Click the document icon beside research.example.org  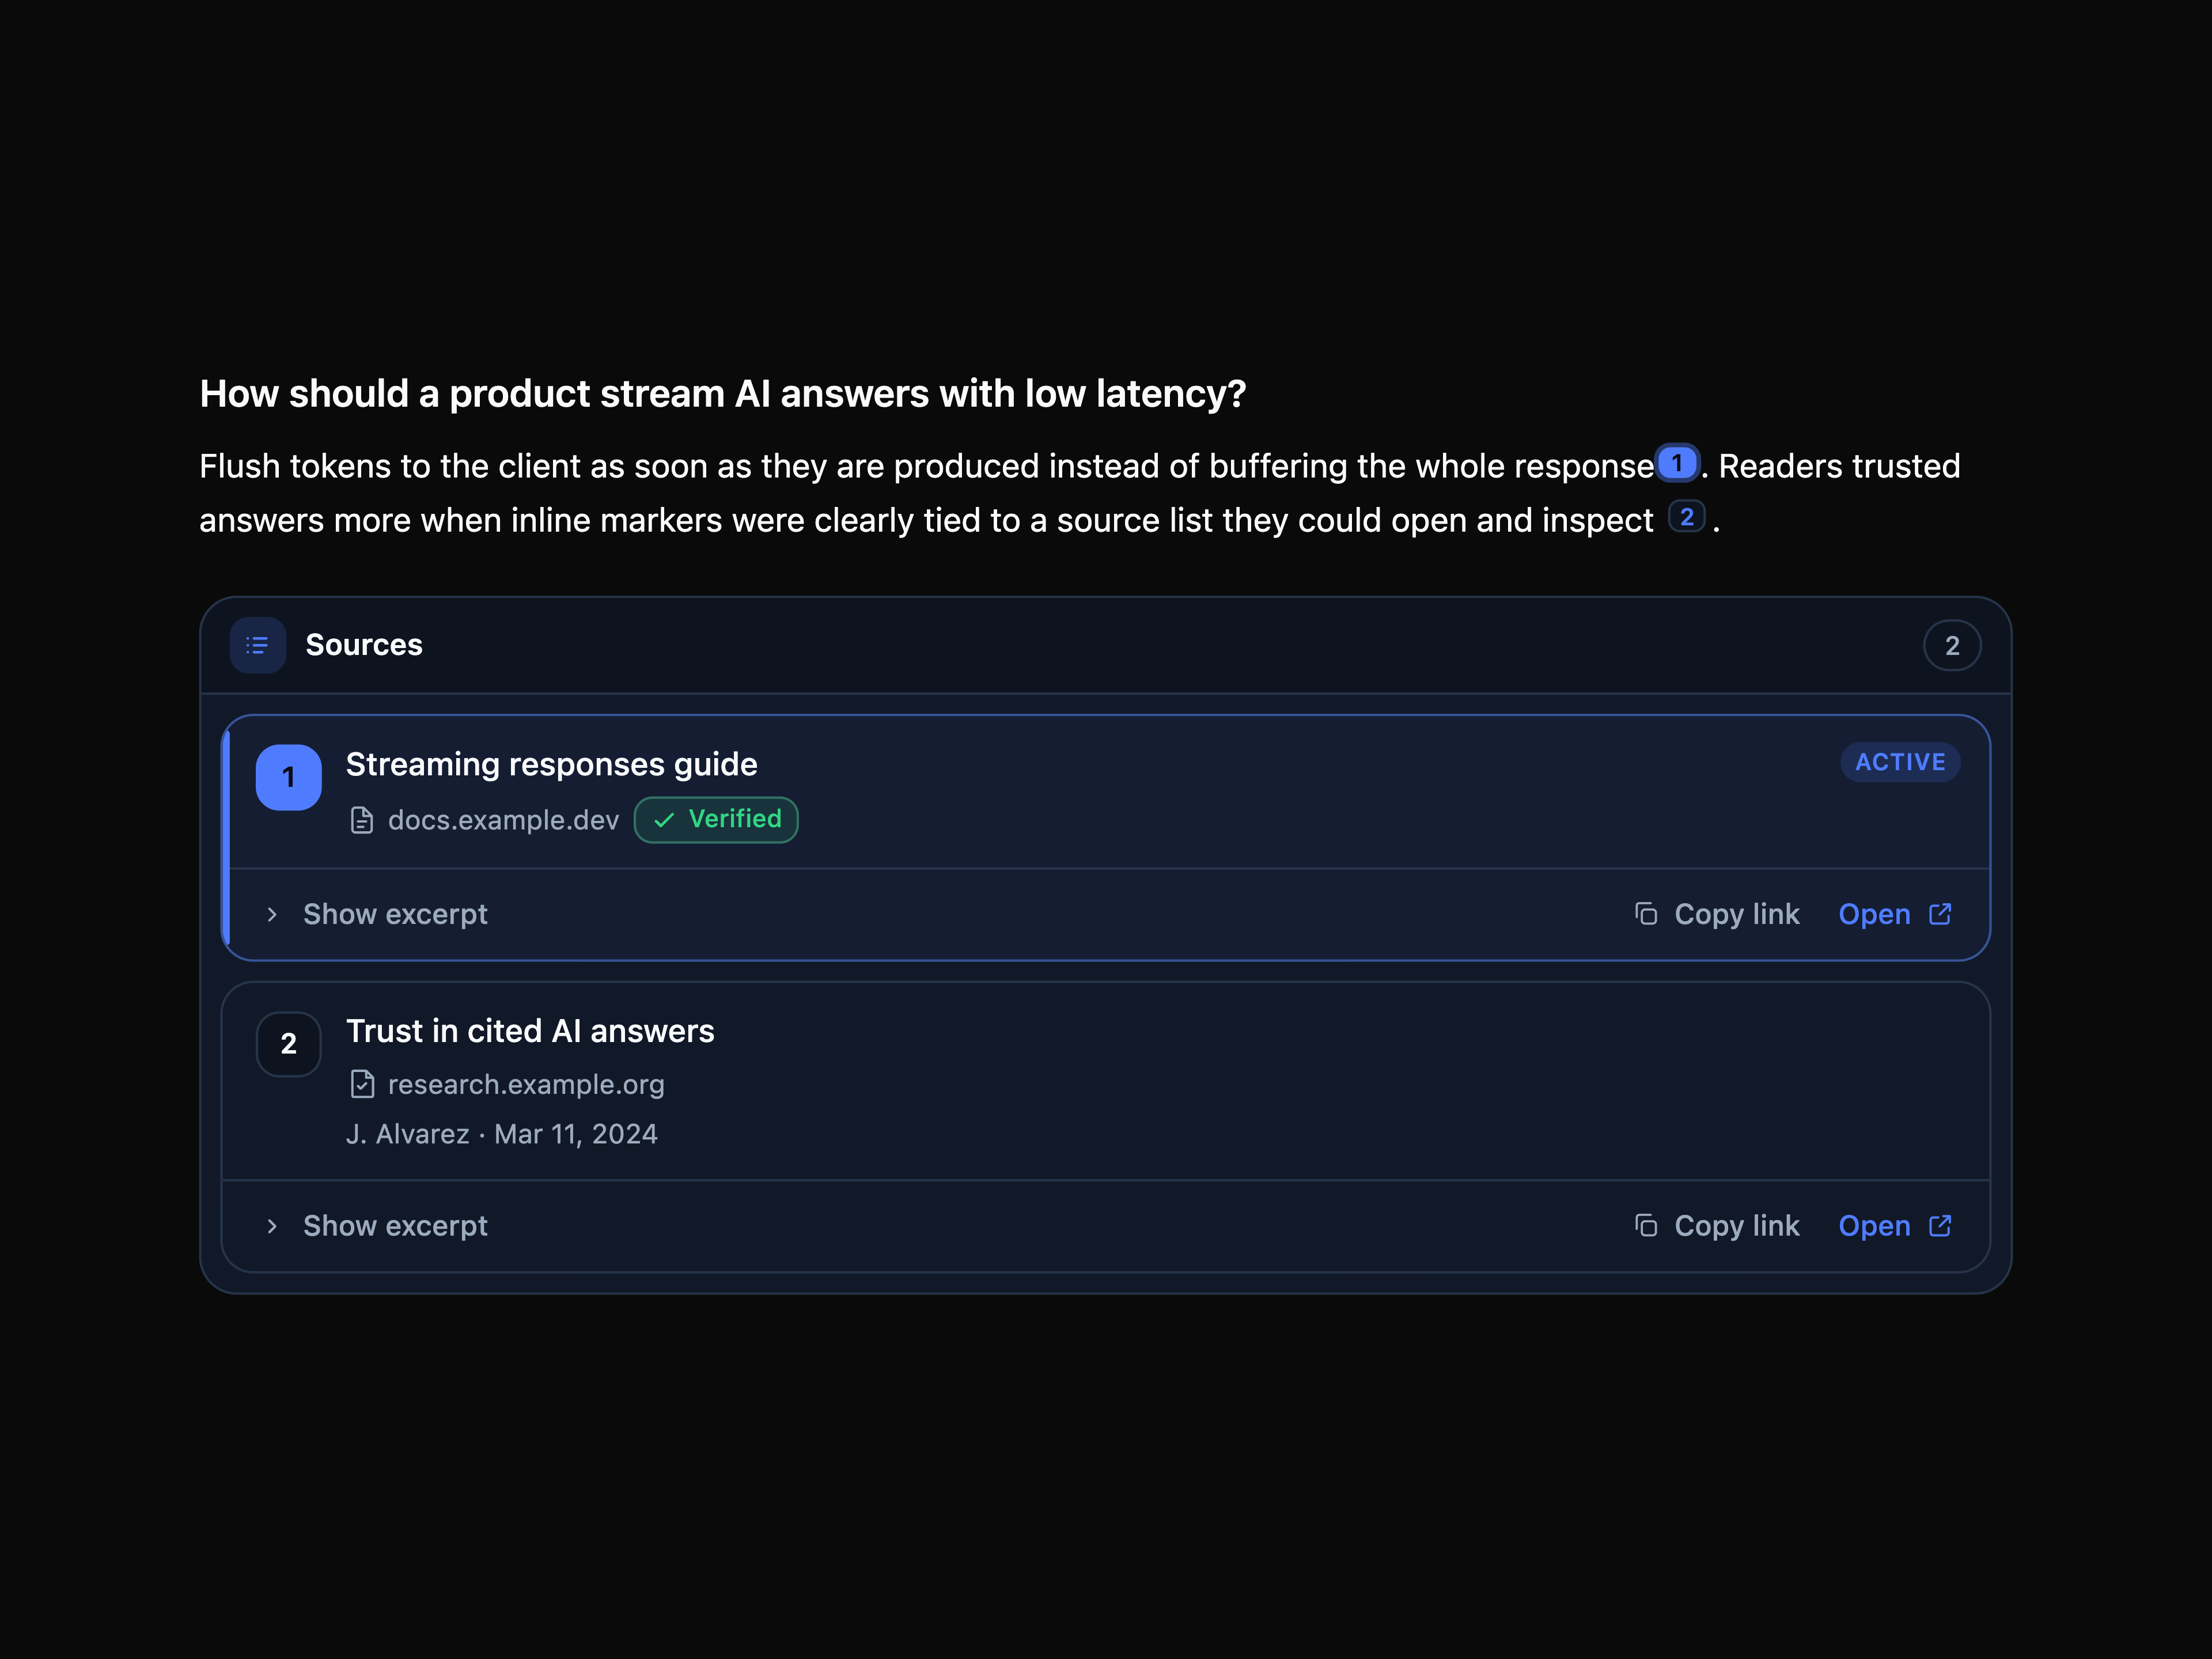tap(362, 1084)
